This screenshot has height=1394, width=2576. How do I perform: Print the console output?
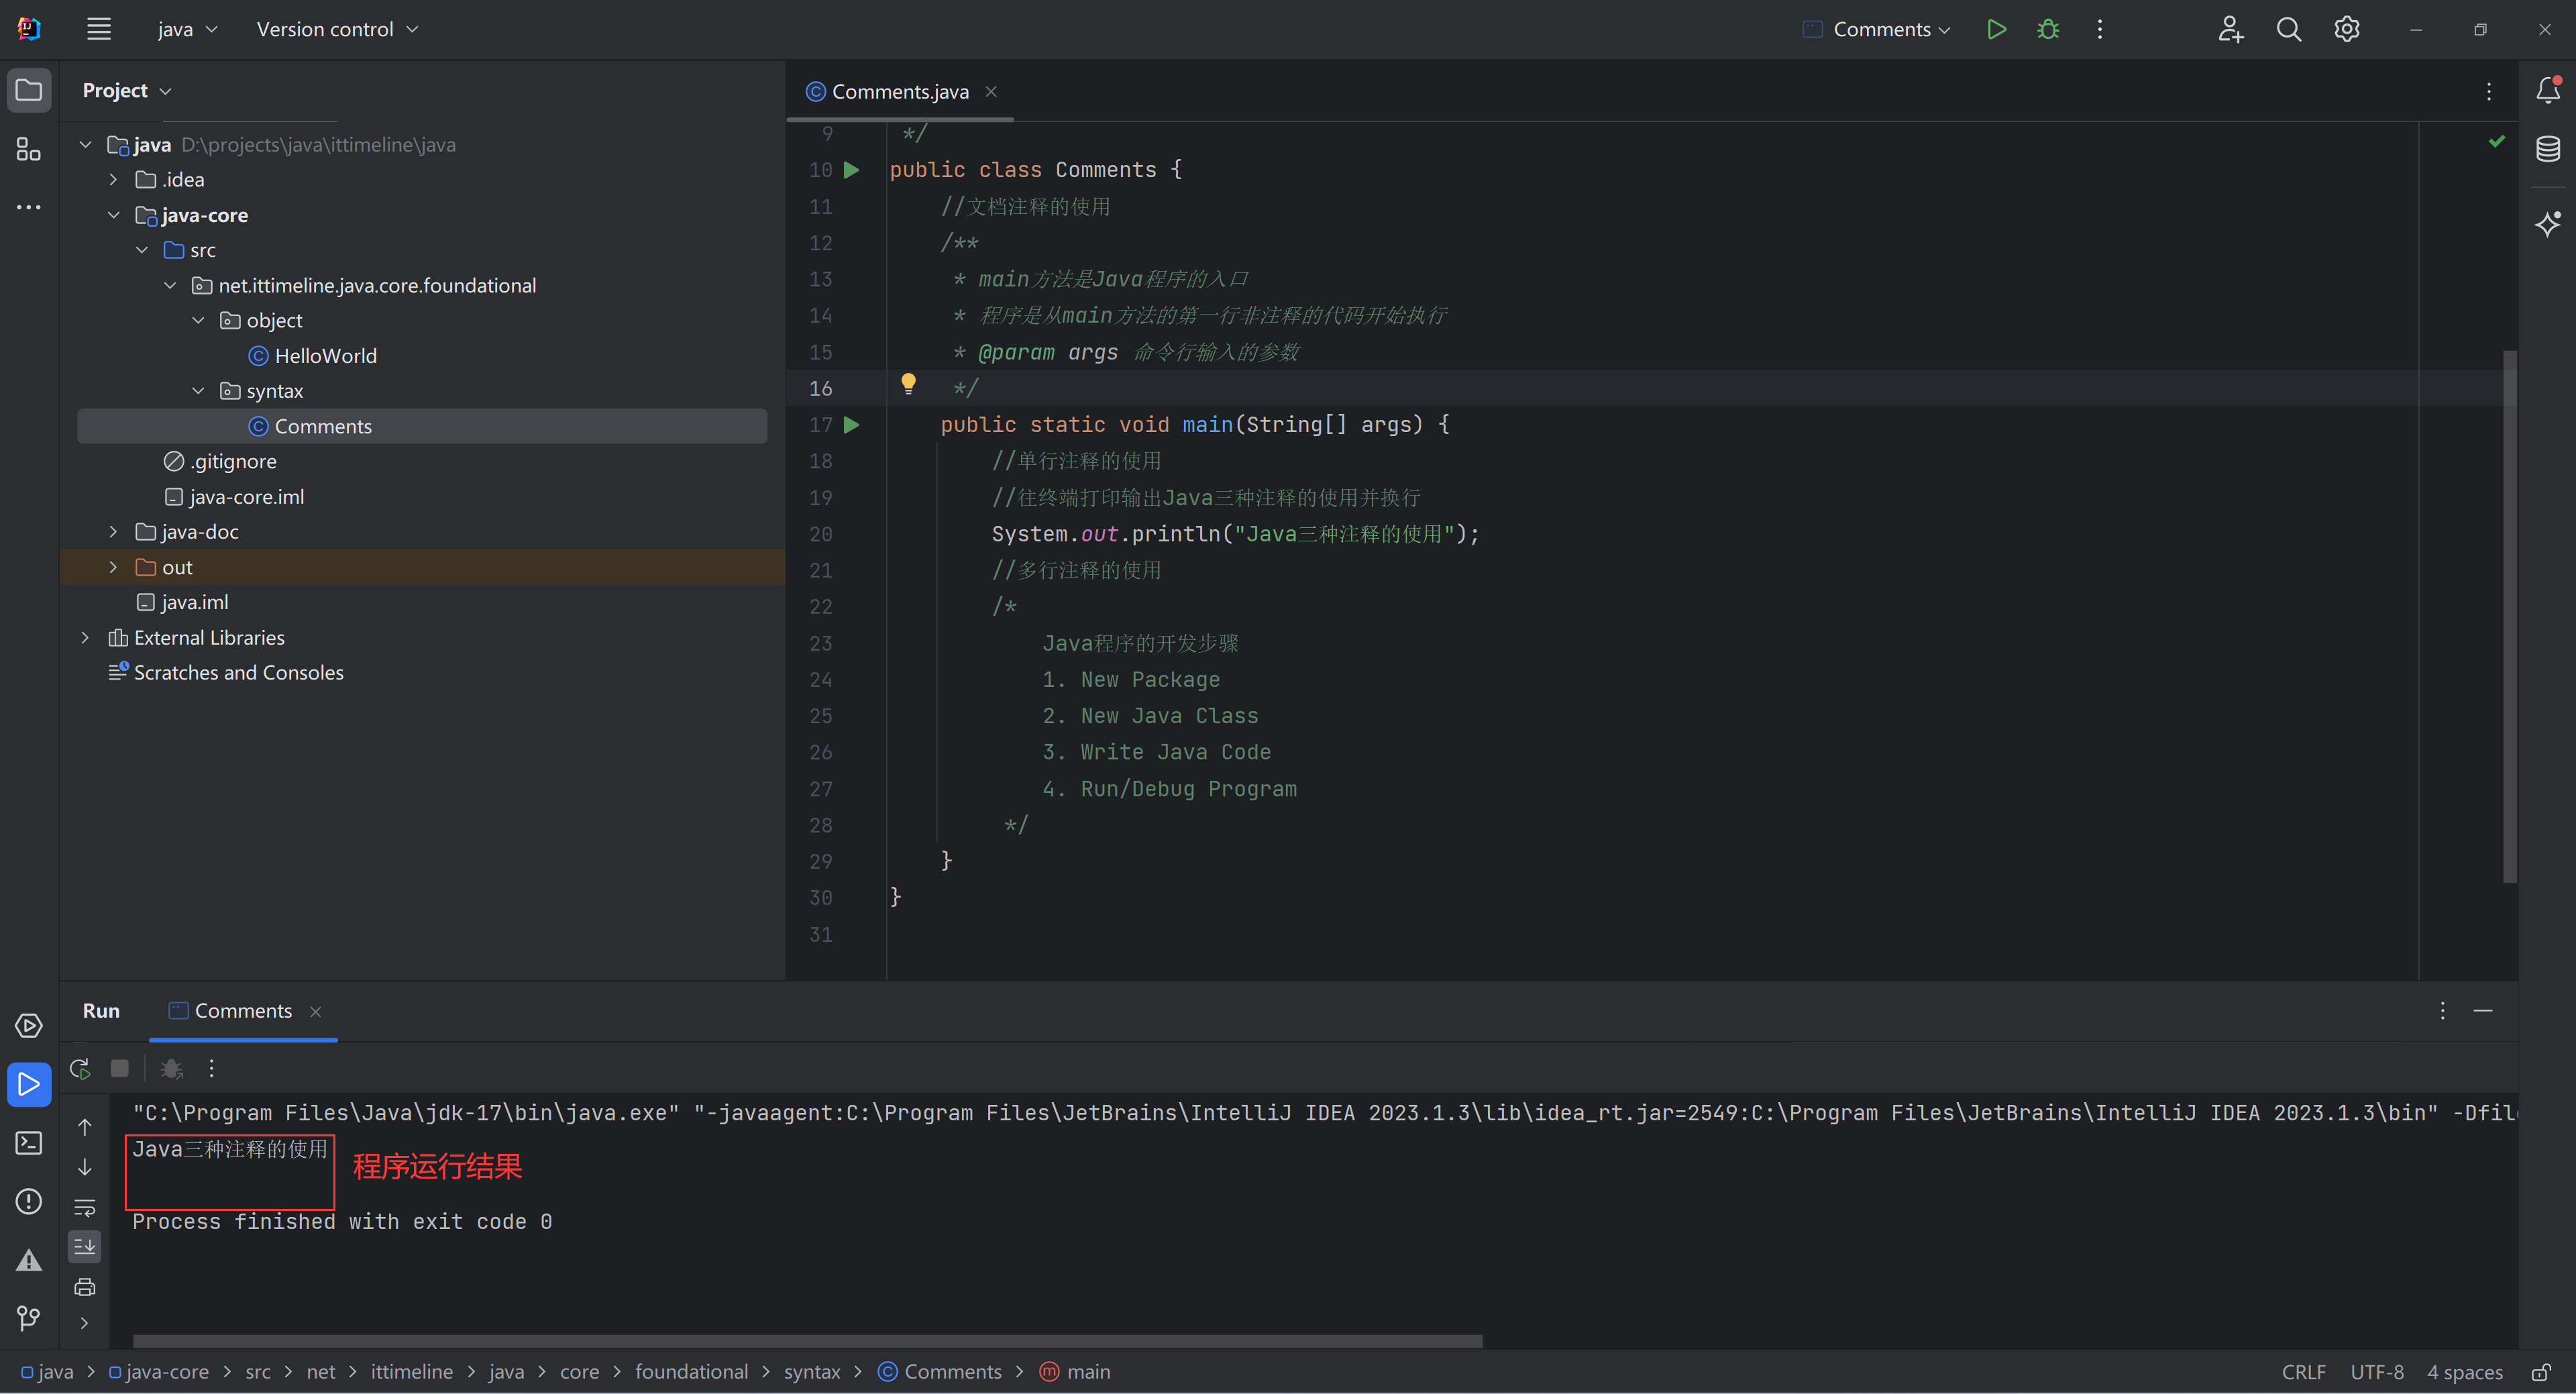[x=85, y=1287]
